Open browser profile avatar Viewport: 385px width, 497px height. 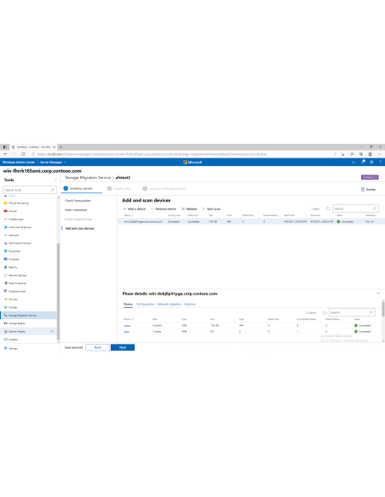click(370, 154)
